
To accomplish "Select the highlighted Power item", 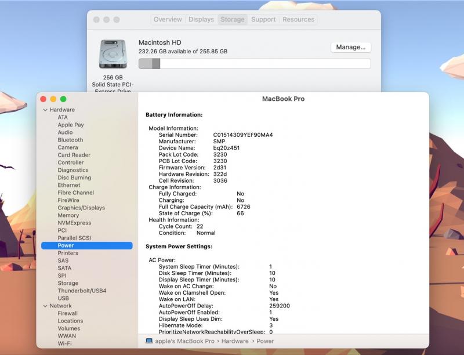I will 86,245.
